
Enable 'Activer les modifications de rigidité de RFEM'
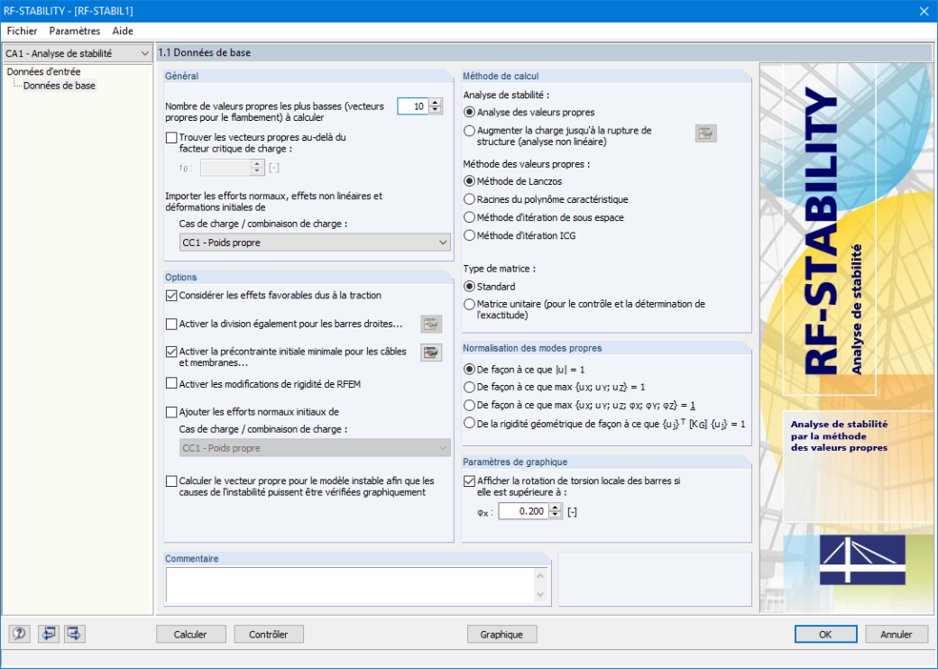click(x=171, y=384)
